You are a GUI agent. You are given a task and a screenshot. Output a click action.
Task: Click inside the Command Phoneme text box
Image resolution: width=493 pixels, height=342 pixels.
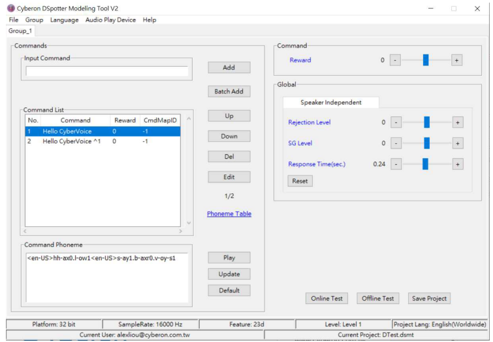click(x=107, y=277)
